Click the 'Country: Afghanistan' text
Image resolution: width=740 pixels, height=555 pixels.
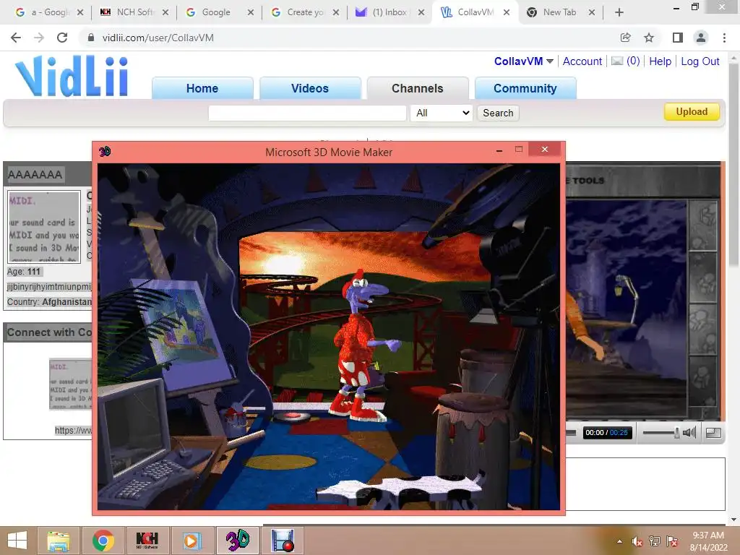tap(50, 302)
